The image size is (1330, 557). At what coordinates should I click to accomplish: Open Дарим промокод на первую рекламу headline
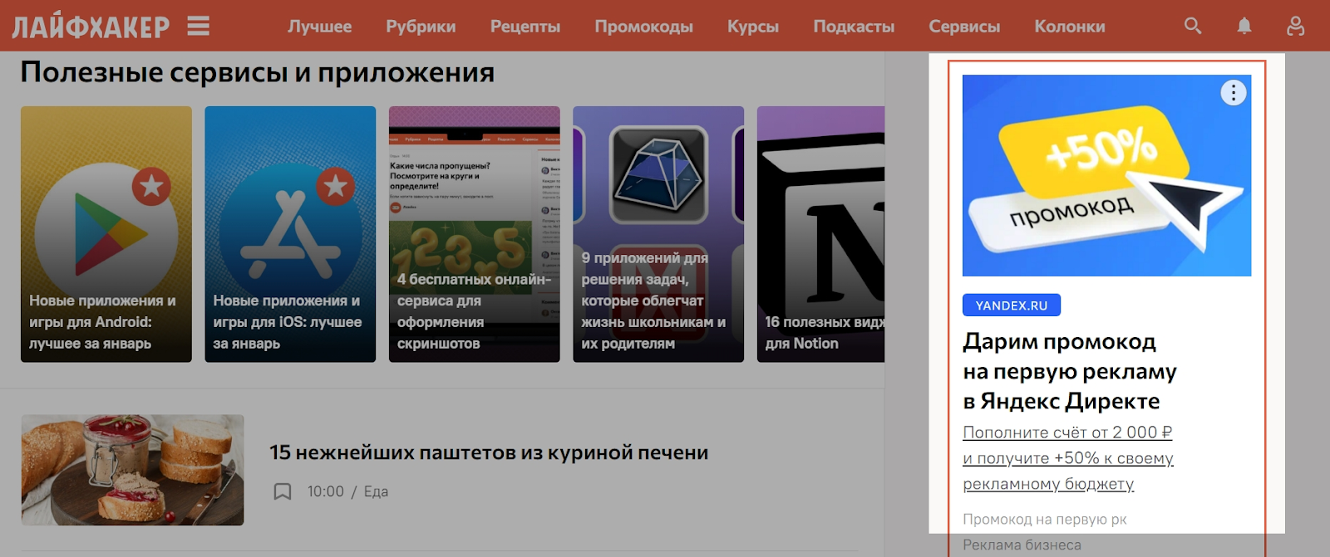[x=1070, y=371]
